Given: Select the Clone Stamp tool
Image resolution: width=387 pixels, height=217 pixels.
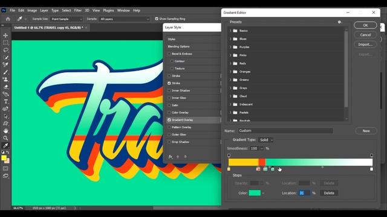Looking at the screenshot, I should 5,80.
